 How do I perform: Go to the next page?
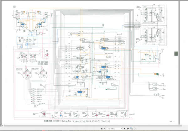124,128
